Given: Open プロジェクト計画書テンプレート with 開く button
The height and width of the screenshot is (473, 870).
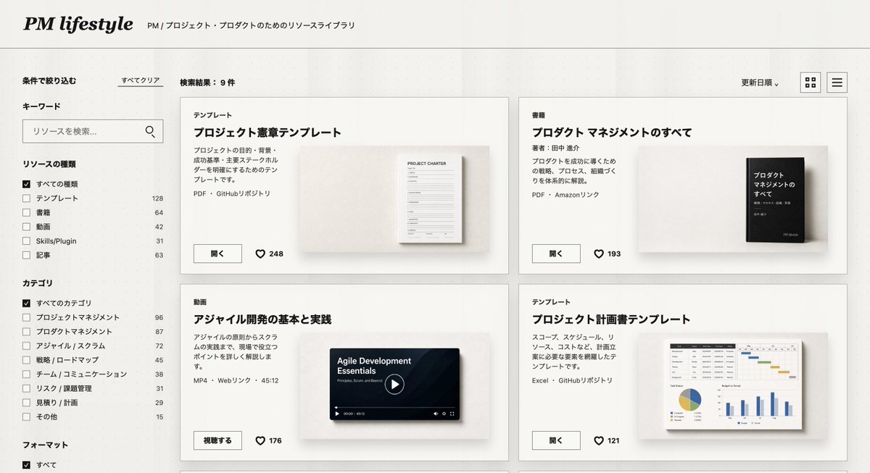Looking at the screenshot, I should 556,440.
